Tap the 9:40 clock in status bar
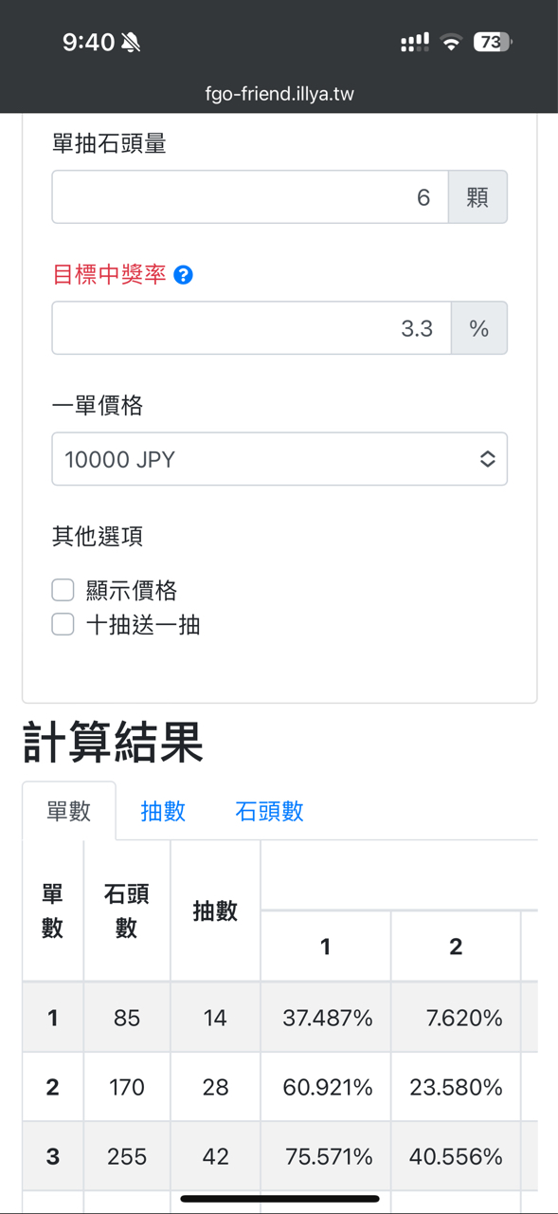 point(88,42)
